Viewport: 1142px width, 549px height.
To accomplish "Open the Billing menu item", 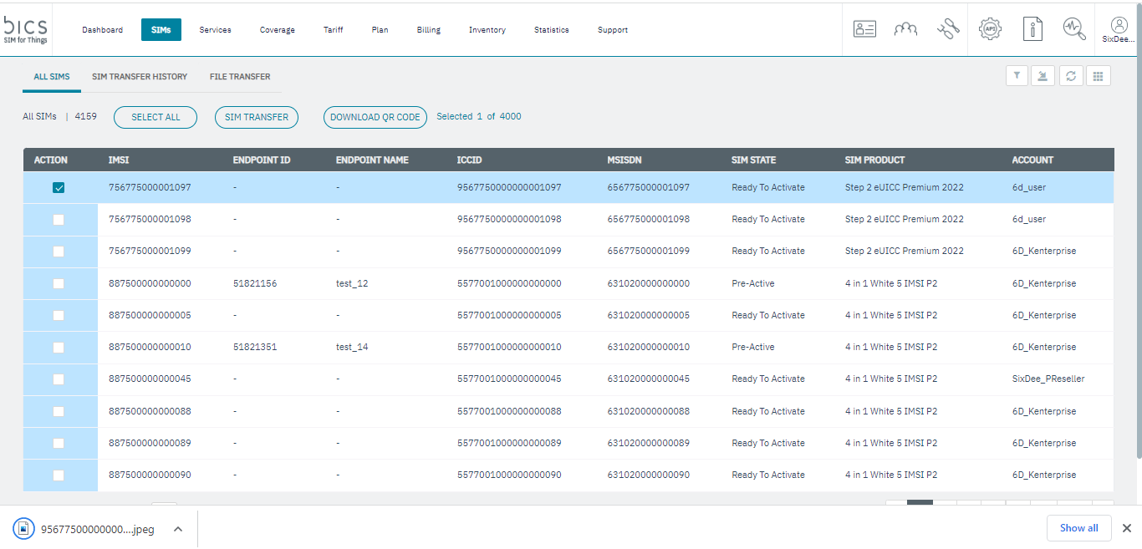I will pos(428,30).
